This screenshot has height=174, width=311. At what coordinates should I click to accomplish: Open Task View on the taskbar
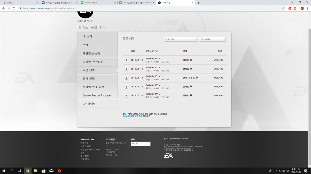[20, 171]
